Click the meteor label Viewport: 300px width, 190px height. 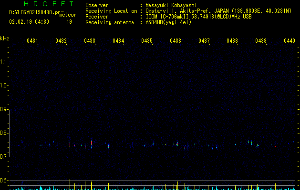point(68,15)
